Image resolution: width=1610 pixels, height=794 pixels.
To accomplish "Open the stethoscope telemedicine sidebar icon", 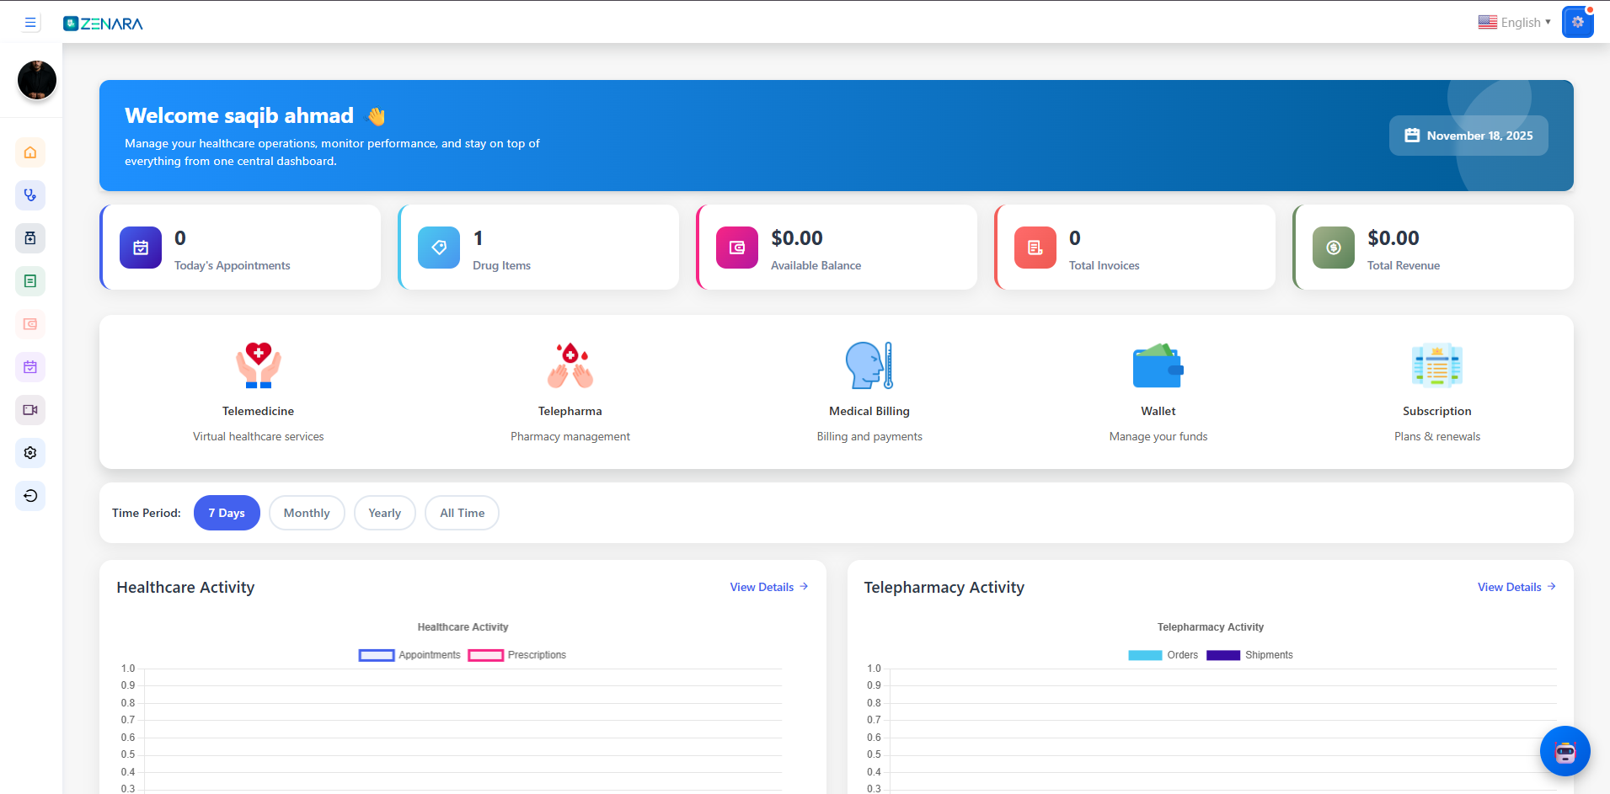I will pos(30,195).
